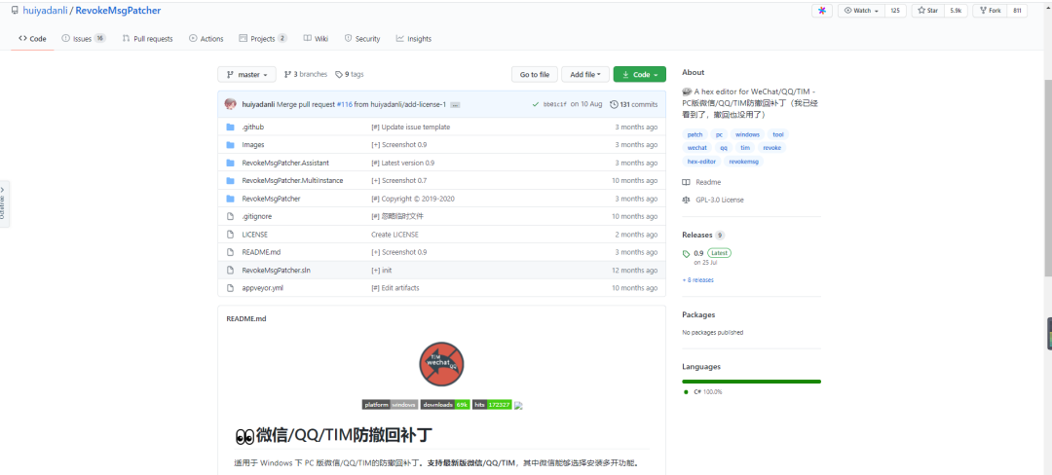Open the Pull requests tab
This screenshot has width=1052, height=475.
147,39
